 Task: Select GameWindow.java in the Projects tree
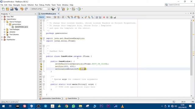(21, 27)
